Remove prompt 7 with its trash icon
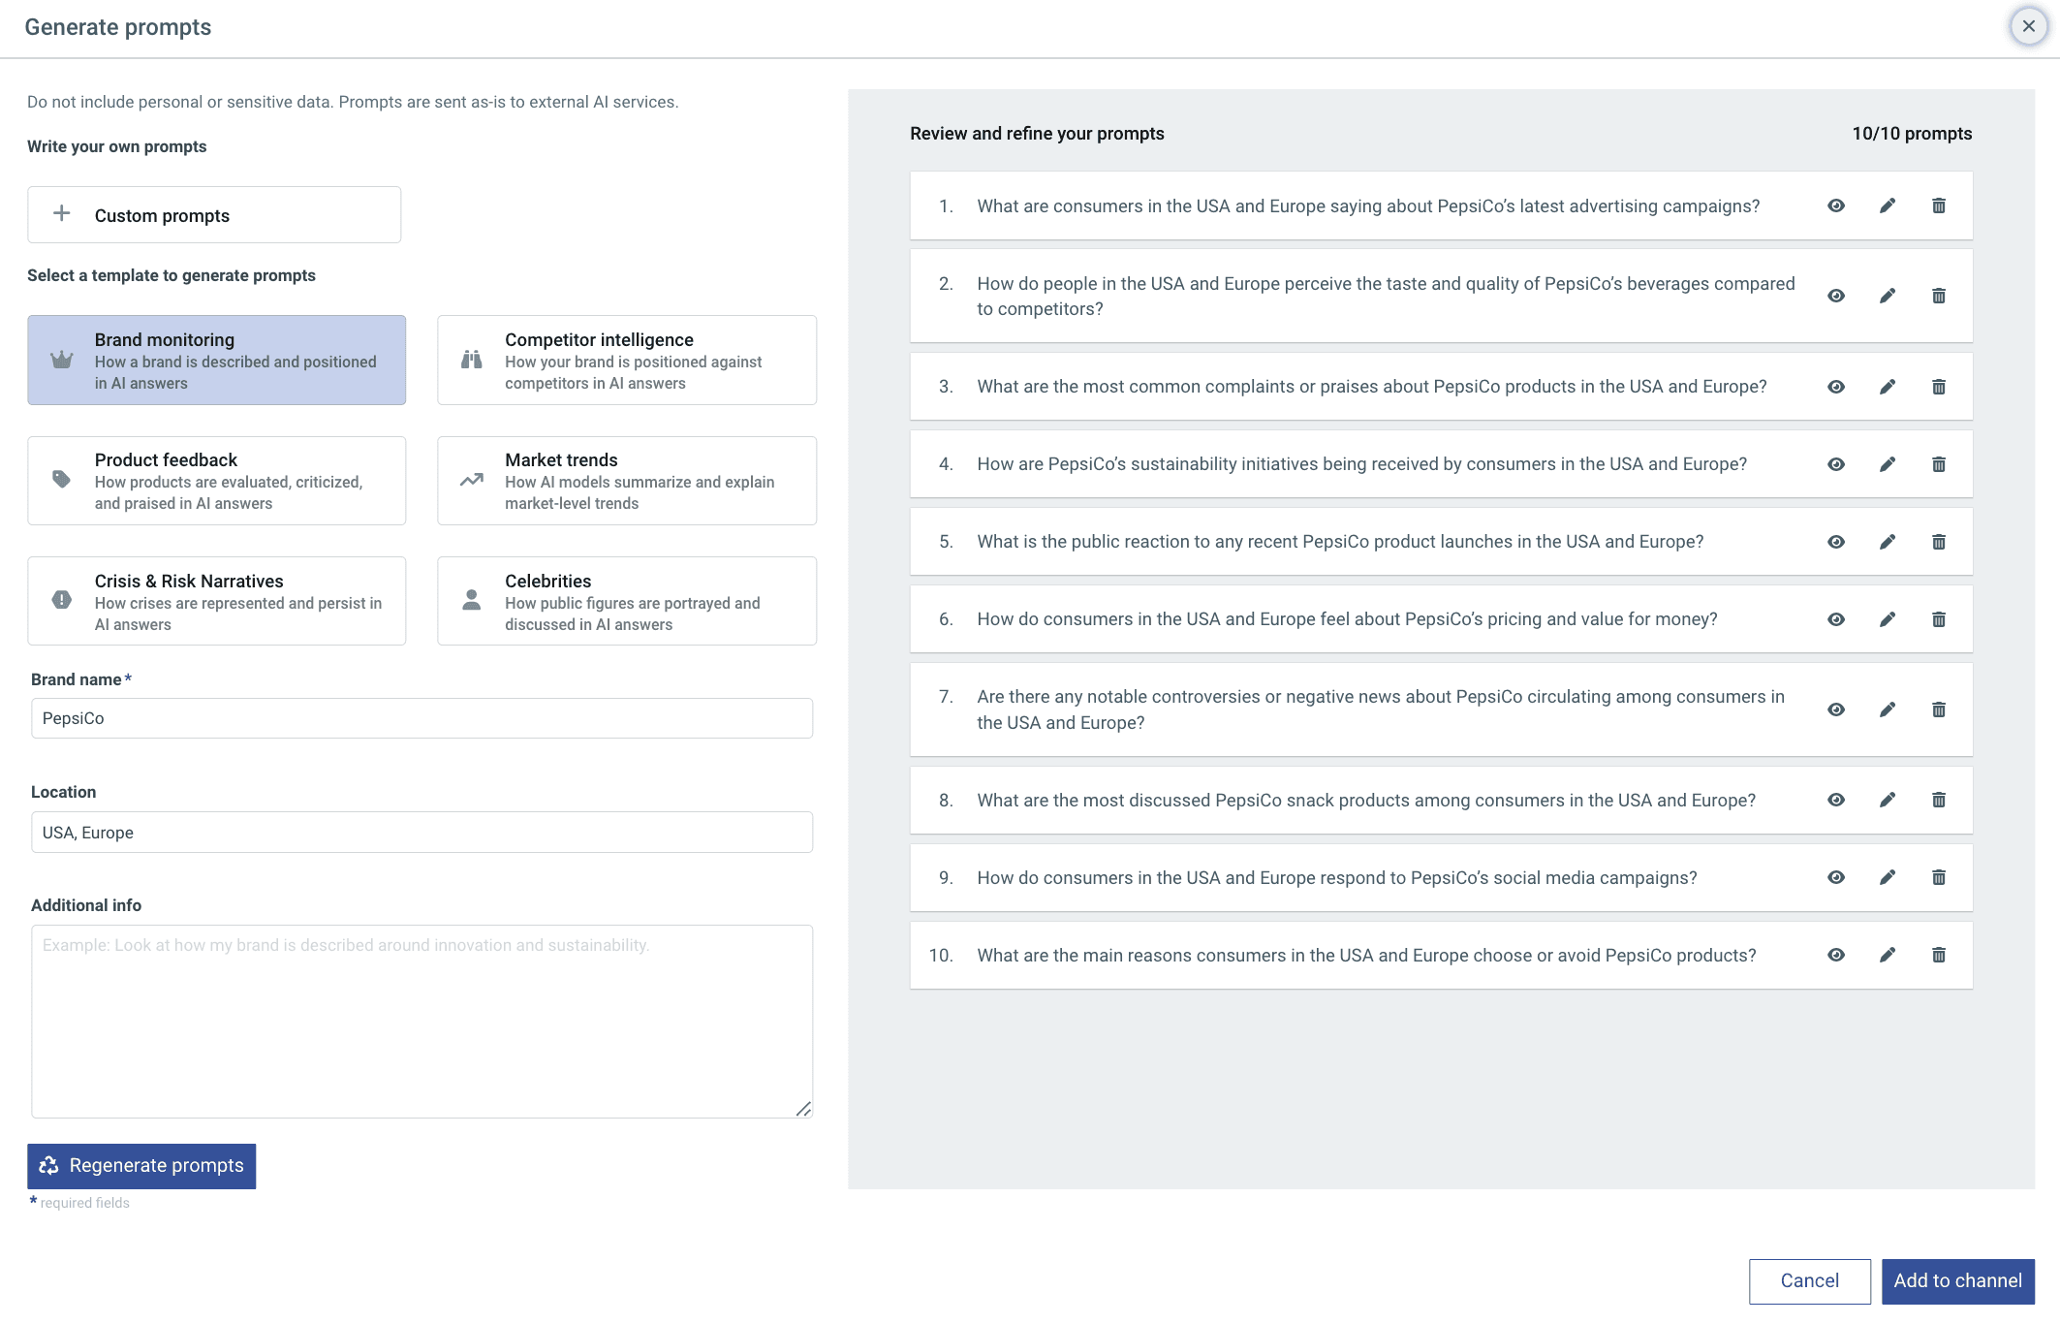The height and width of the screenshot is (1324, 2060). 1938,709
